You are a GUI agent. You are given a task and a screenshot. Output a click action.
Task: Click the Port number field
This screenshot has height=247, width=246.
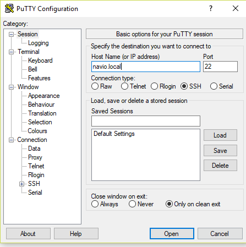pos(220,67)
